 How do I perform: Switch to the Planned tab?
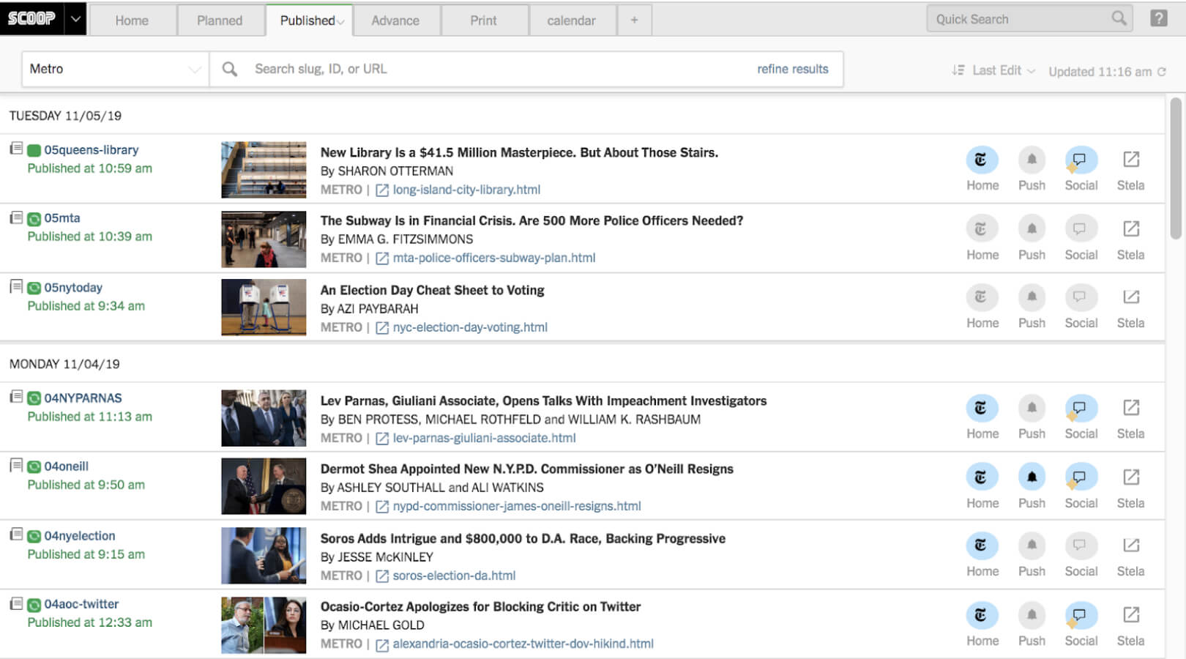pos(220,21)
